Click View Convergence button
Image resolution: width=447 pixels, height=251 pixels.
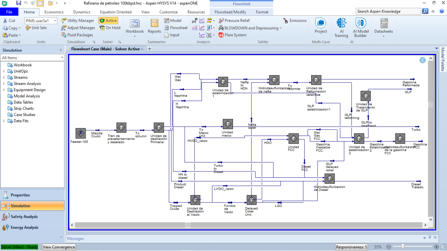[x=59, y=247]
